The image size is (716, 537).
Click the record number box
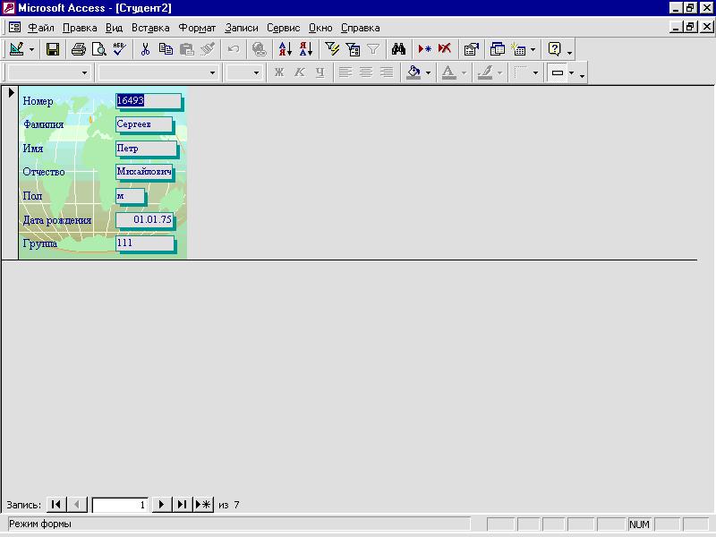(x=120, y=505)
